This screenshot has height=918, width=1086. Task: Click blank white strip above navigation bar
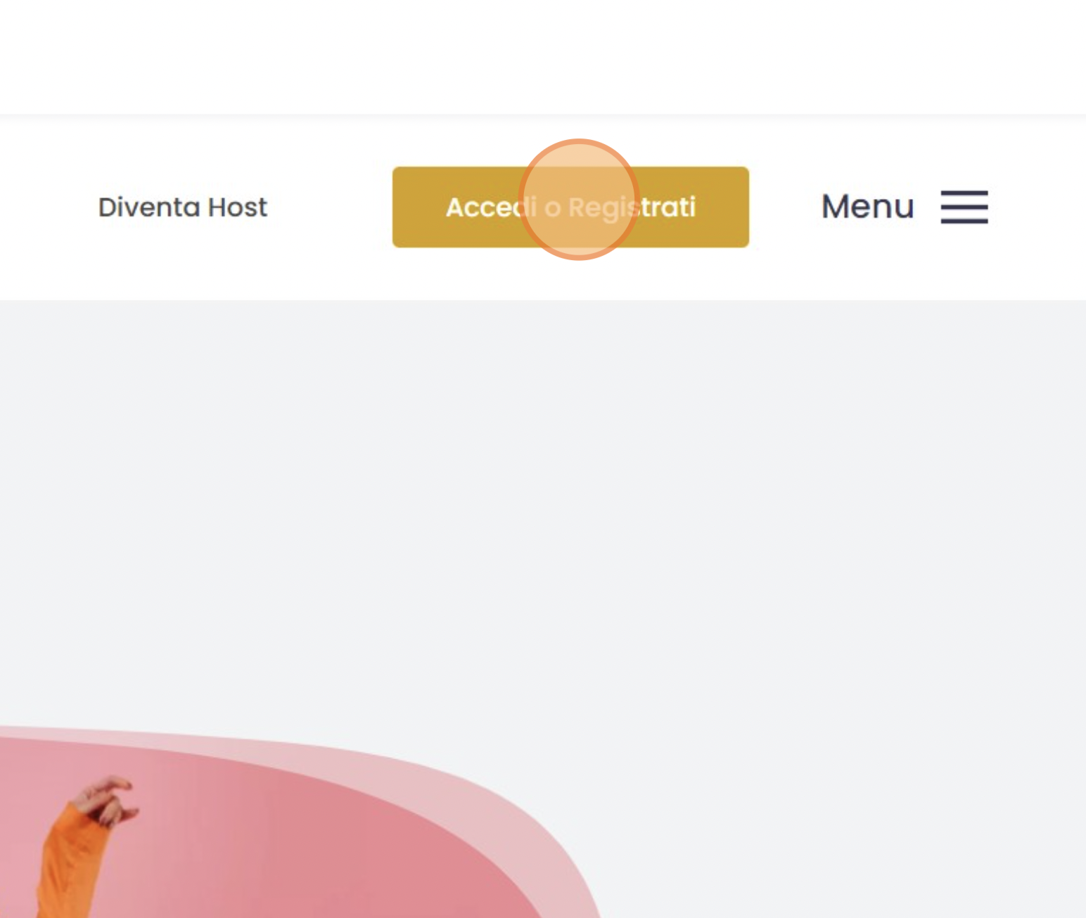coord(543,56)
